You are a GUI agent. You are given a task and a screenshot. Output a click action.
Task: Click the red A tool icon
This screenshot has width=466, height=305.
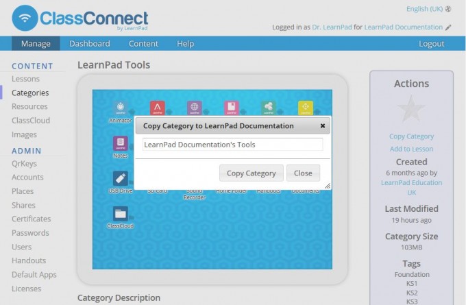click(x=158, y=108)
